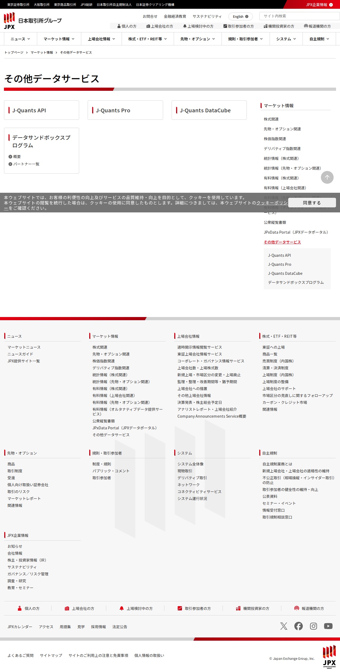Open the J-Quants DataCube card
This screenshot has height=672, width=340.
click(x=209, y=110)
